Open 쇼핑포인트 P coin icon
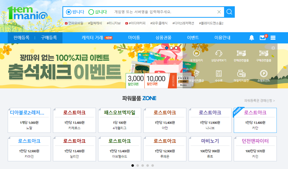Image resolution: width=288 pixels, height=169 pixels. pyautogui.click(x=264, y=74)
